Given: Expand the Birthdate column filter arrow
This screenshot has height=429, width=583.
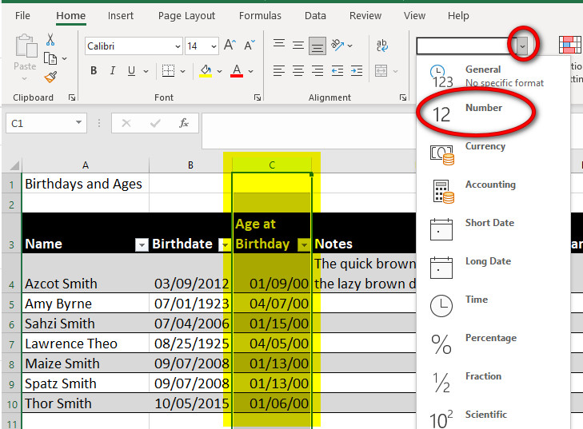Looking at the screenshot, I should [225, 244].
